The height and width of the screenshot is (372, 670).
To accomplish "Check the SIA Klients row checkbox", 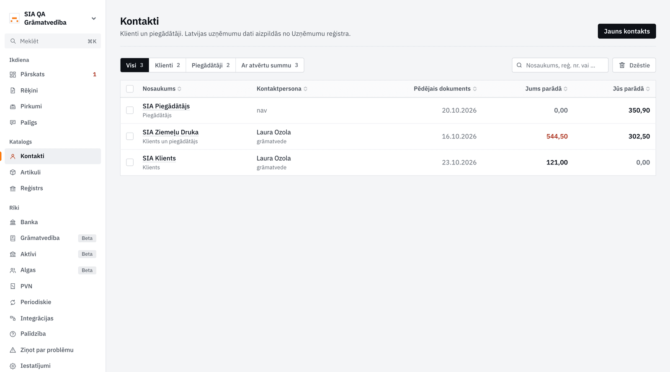I will (130, 162).
